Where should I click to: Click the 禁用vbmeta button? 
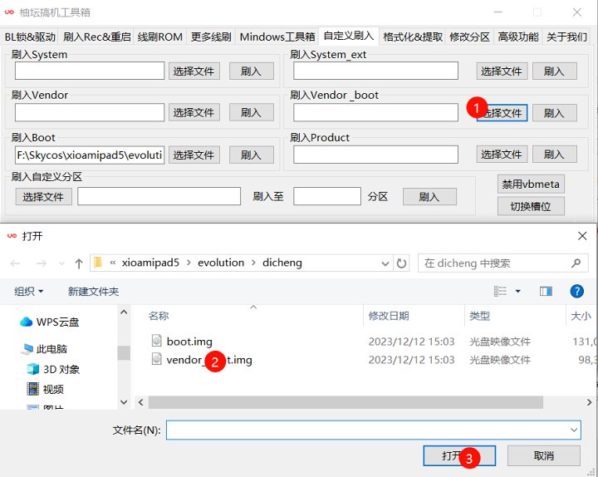click(x=531, y=184)
